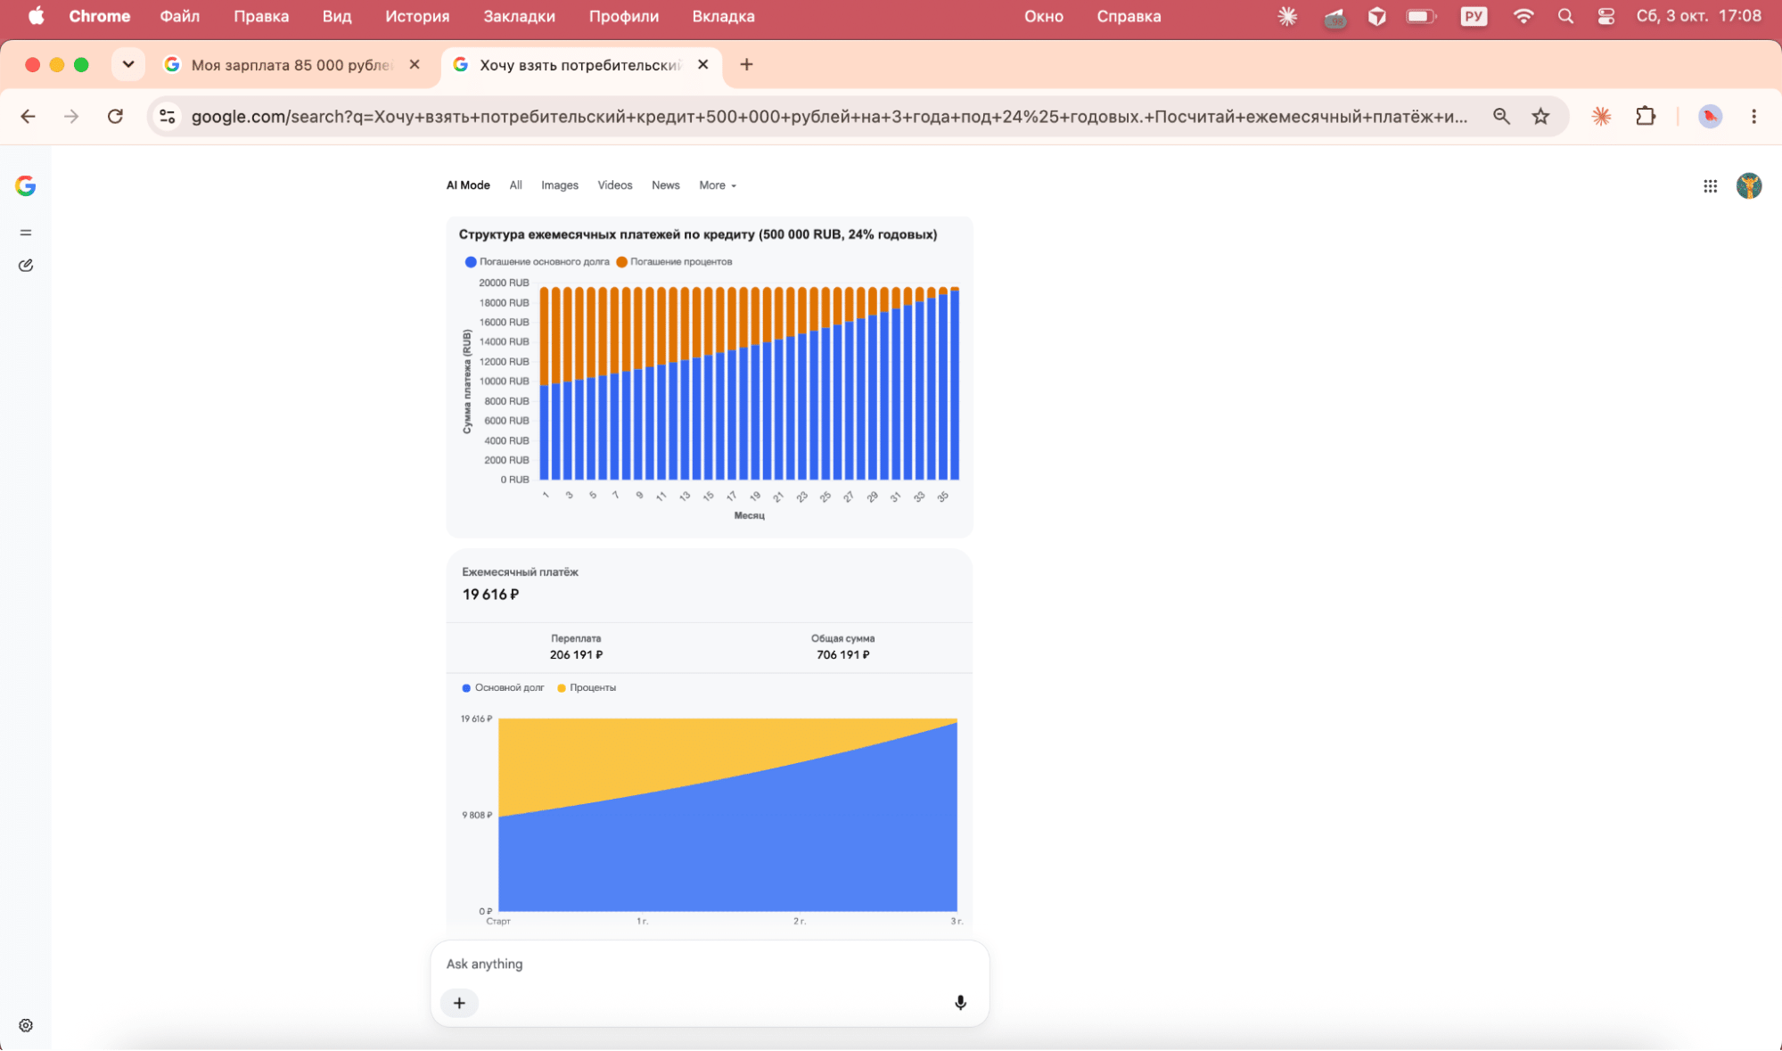This screenshot has width=1782, height=1051.
Task: Go forward in browser history
Action: (x=71, y=116)
